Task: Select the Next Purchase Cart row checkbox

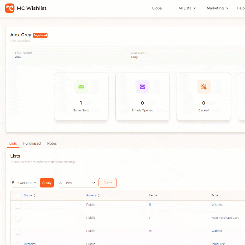Action: coord(18,218)
